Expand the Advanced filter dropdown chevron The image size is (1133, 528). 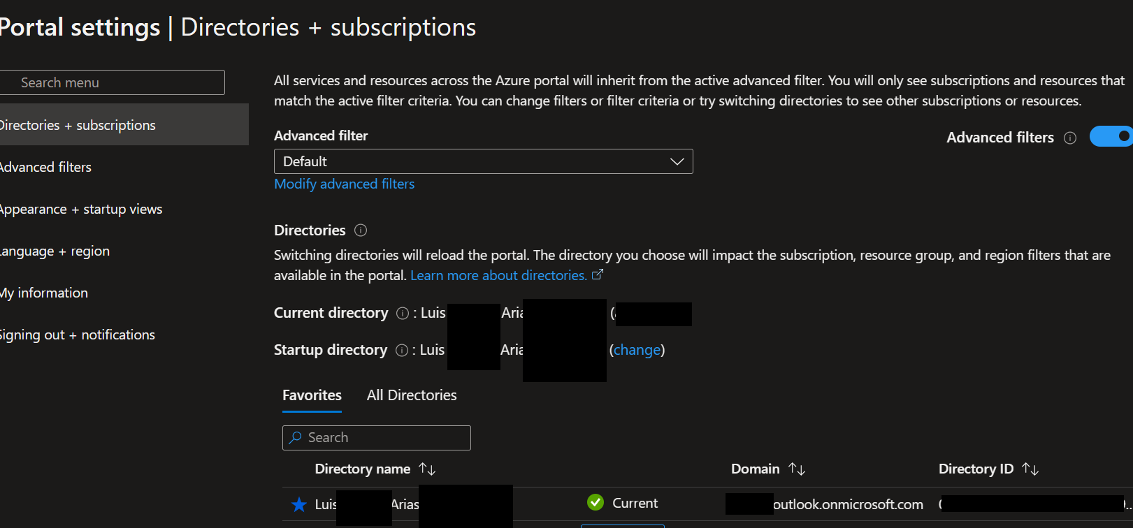pyautogui.click(x=677, y=161)
